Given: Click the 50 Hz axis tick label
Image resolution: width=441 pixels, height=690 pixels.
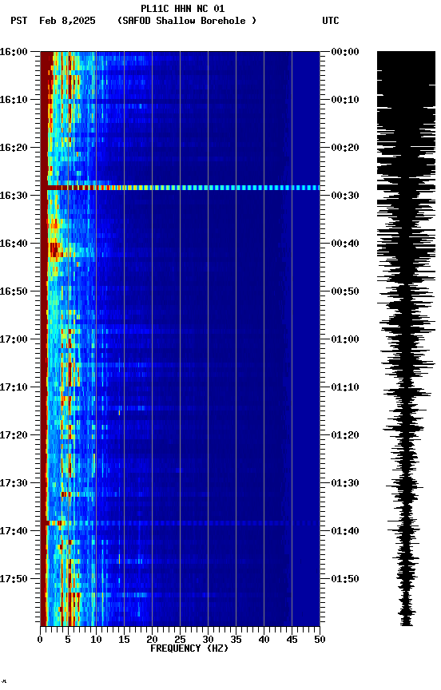Looking at the screenshot, I should (x=320, y=640).
